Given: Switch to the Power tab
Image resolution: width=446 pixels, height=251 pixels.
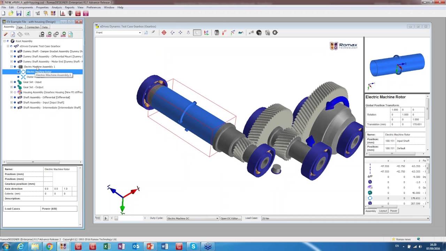Looking at the screenshot, I should pos(394,211).
